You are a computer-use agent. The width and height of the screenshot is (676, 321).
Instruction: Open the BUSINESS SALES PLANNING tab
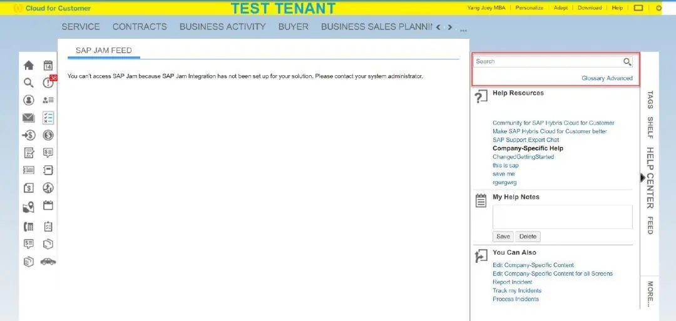point(376,27)
